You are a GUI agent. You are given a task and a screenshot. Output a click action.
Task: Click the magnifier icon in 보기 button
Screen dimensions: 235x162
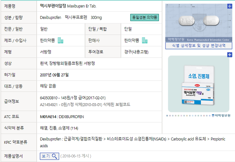55,156
